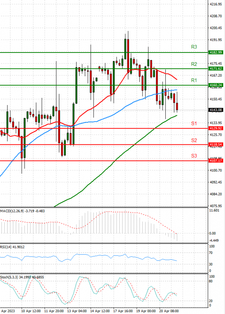Click the 14 Apr 12:00 time label
The height and width of the screenshot is (314, 225).
point(100,311)
